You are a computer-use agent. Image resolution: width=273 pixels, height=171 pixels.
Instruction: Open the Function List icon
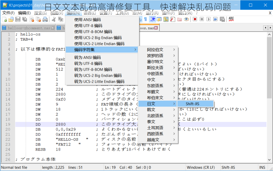click(x=173, y=19)
